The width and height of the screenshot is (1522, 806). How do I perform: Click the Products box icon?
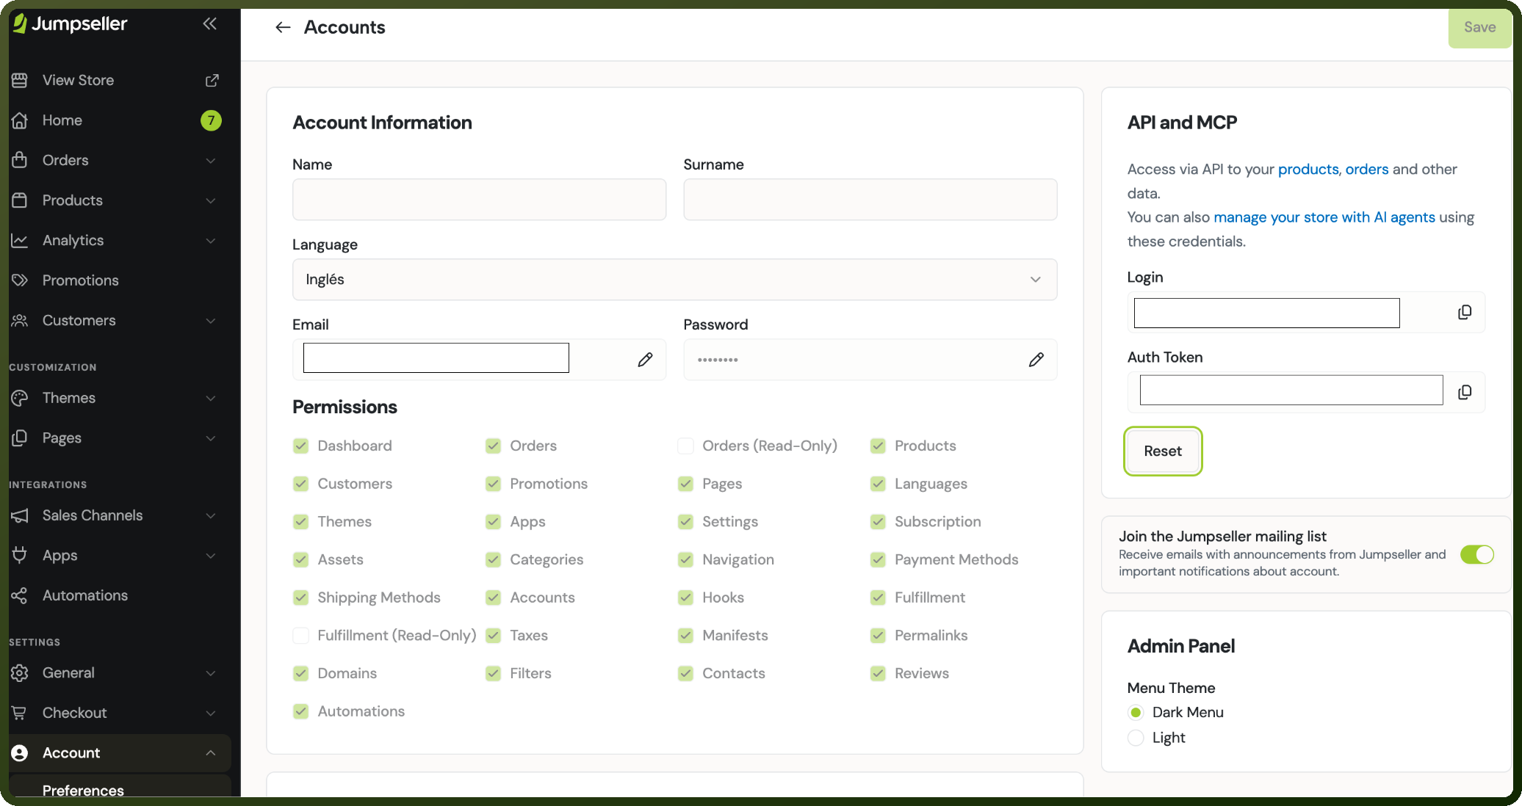point(20,200)
